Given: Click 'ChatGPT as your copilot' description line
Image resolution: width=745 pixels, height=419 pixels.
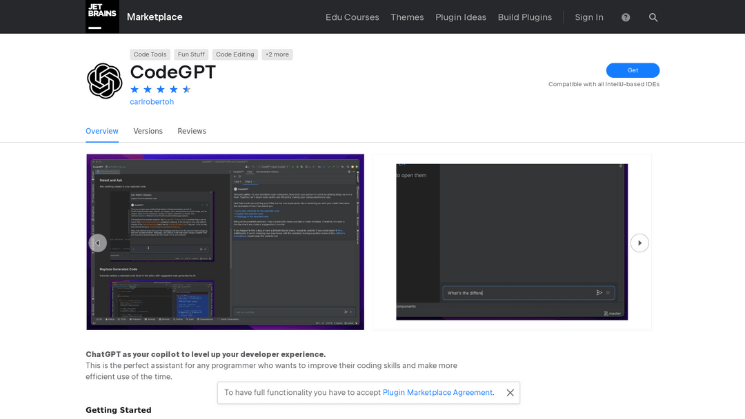Looking at the screenshot, I should click(x=206, y=354).
